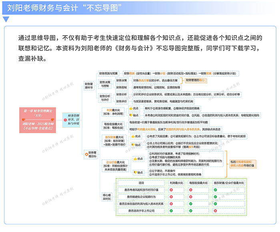Image resolution: width=280 pixels, height=232 pixels.
Task: Click the 财务预测 → 财务计划 → 财务预算 line
Action: click(x=180, y=74)
